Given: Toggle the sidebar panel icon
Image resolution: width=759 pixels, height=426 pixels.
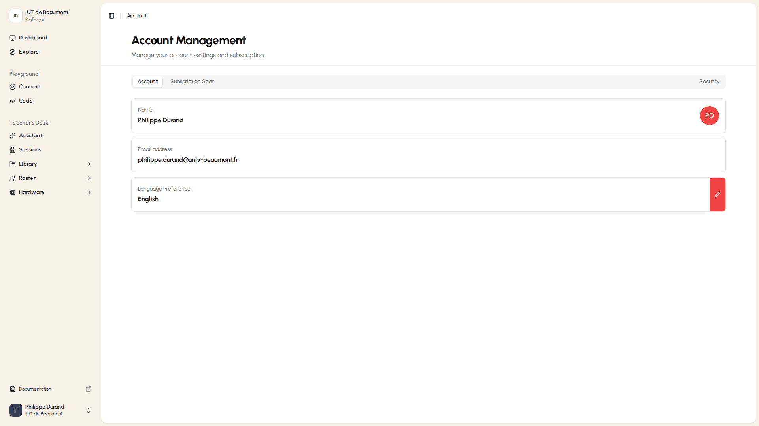Looking at the screenshot, I should 111,16.
